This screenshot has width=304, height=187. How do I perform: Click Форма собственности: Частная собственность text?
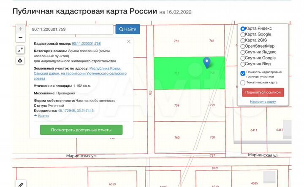coord(74,101)
